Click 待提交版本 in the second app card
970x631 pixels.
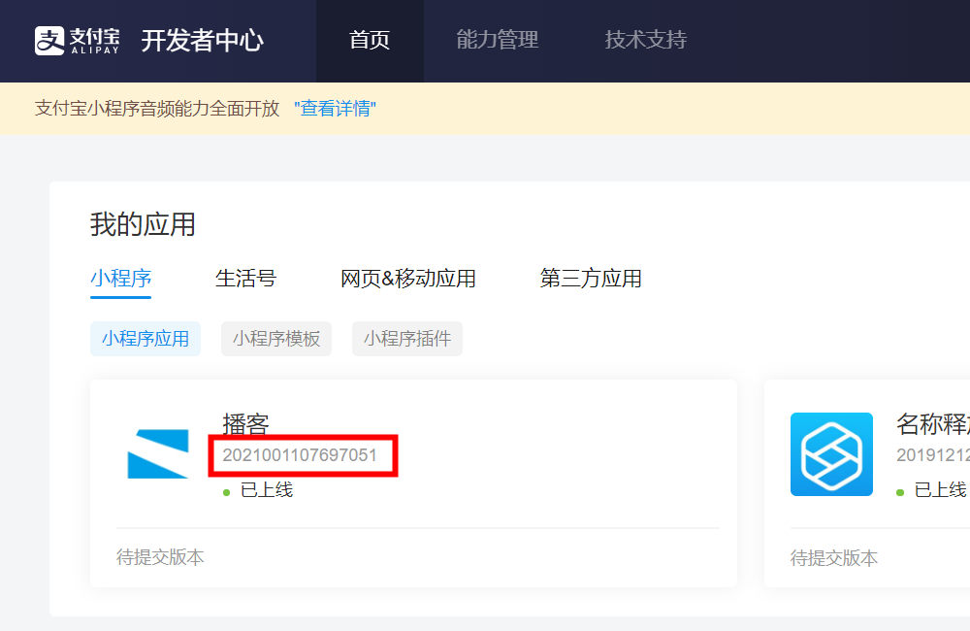[834, 558]
